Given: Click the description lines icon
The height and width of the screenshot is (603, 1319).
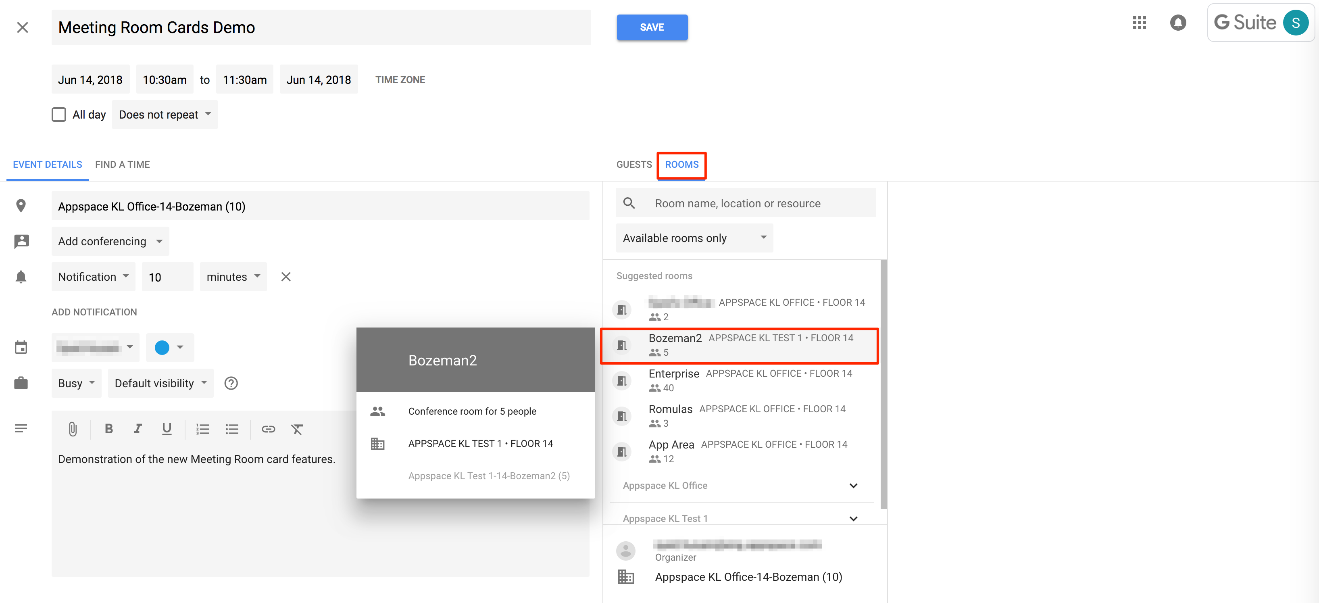Looking at the screenshot, I should click(21, 428).
